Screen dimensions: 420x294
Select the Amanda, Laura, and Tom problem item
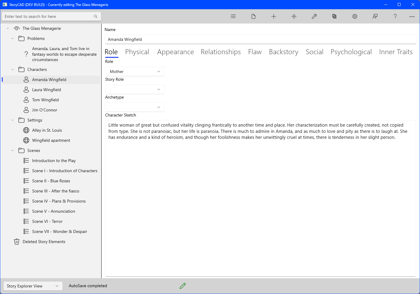point(64,54)
